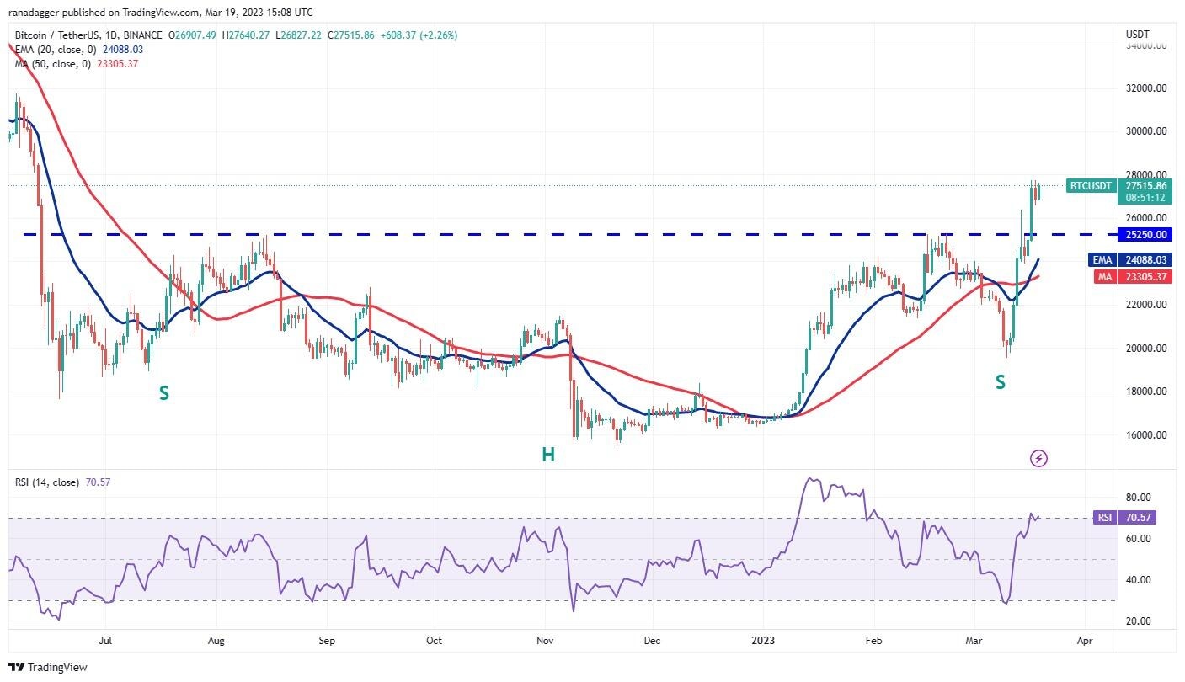1185x682 pixels.
Task: Click the 60.00 RSI axis label
Action: 1138,539
